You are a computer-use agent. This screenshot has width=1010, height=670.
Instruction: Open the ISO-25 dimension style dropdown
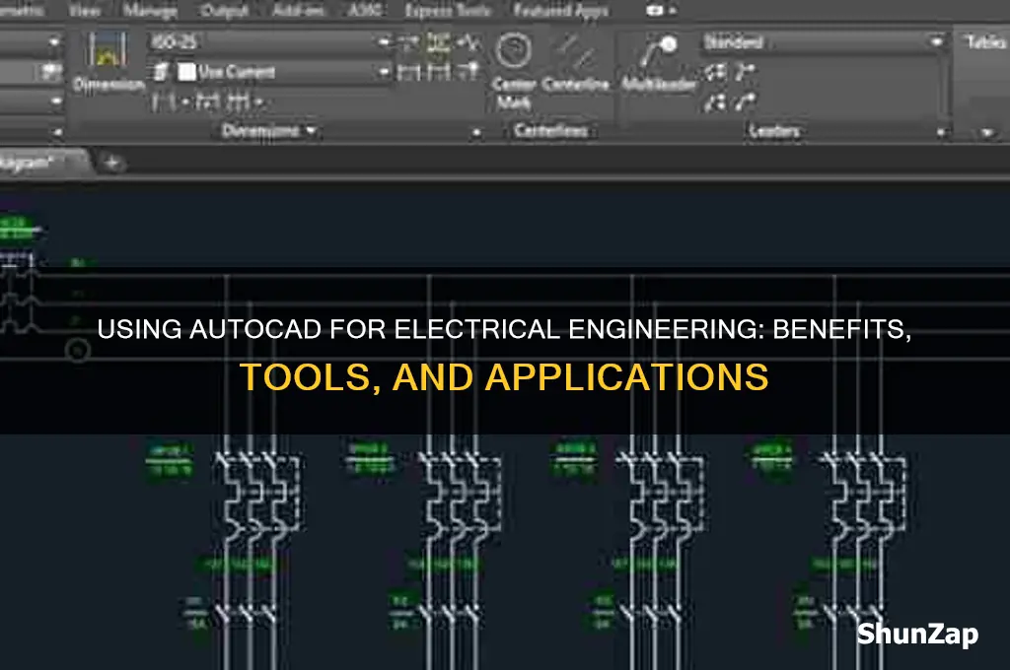(270, 42)
